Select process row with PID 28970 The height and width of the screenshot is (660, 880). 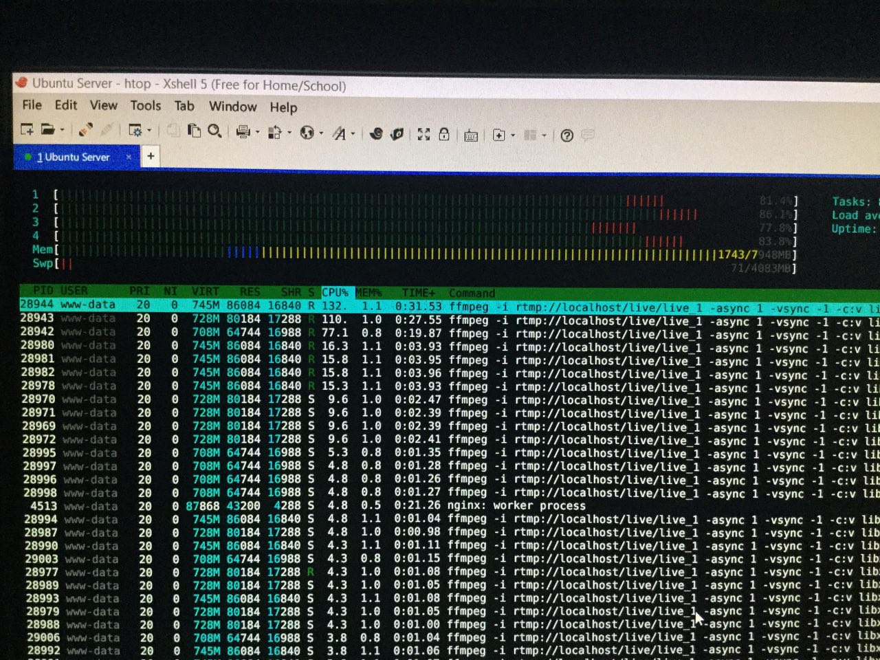tap(450, 399)
